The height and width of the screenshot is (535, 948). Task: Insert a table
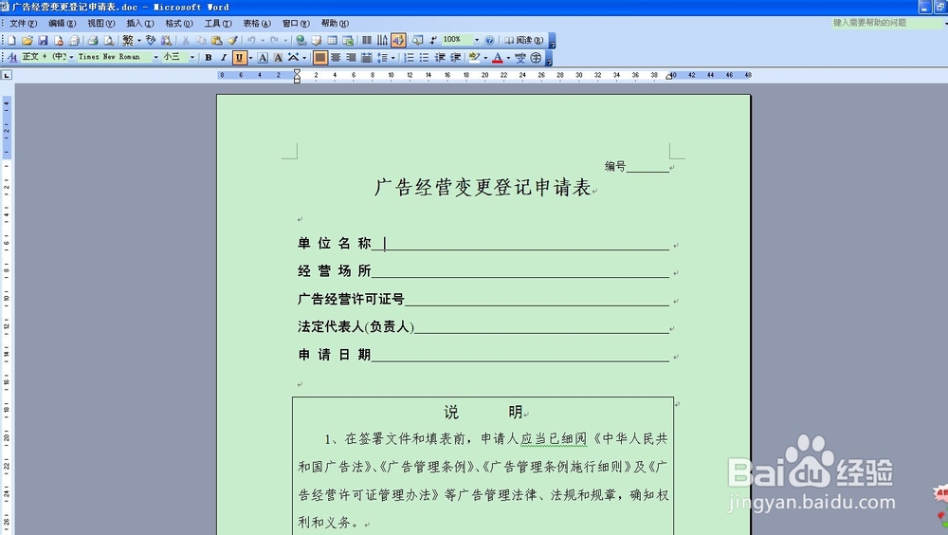pyautogui.click(x=333, y=40)
